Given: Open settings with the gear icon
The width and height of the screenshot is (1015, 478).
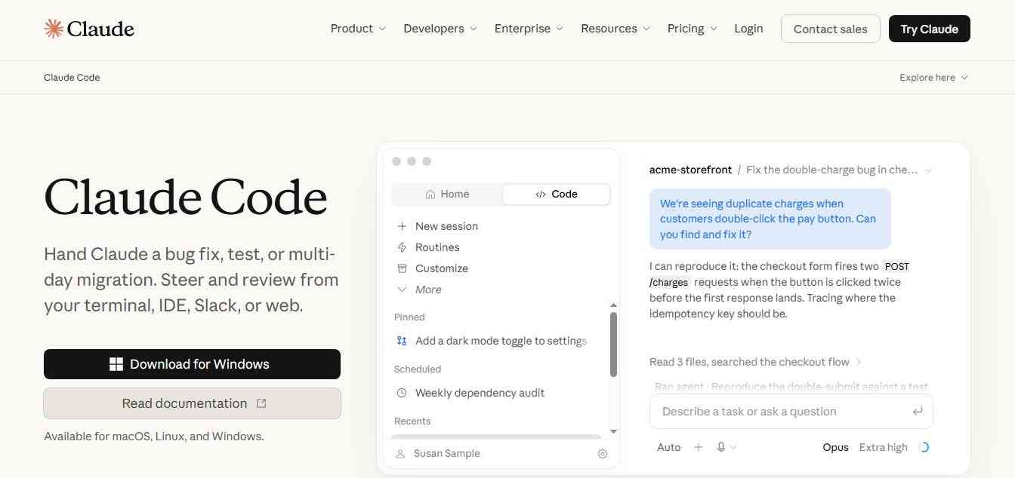Looking at the screenshot, I should 603,454.
